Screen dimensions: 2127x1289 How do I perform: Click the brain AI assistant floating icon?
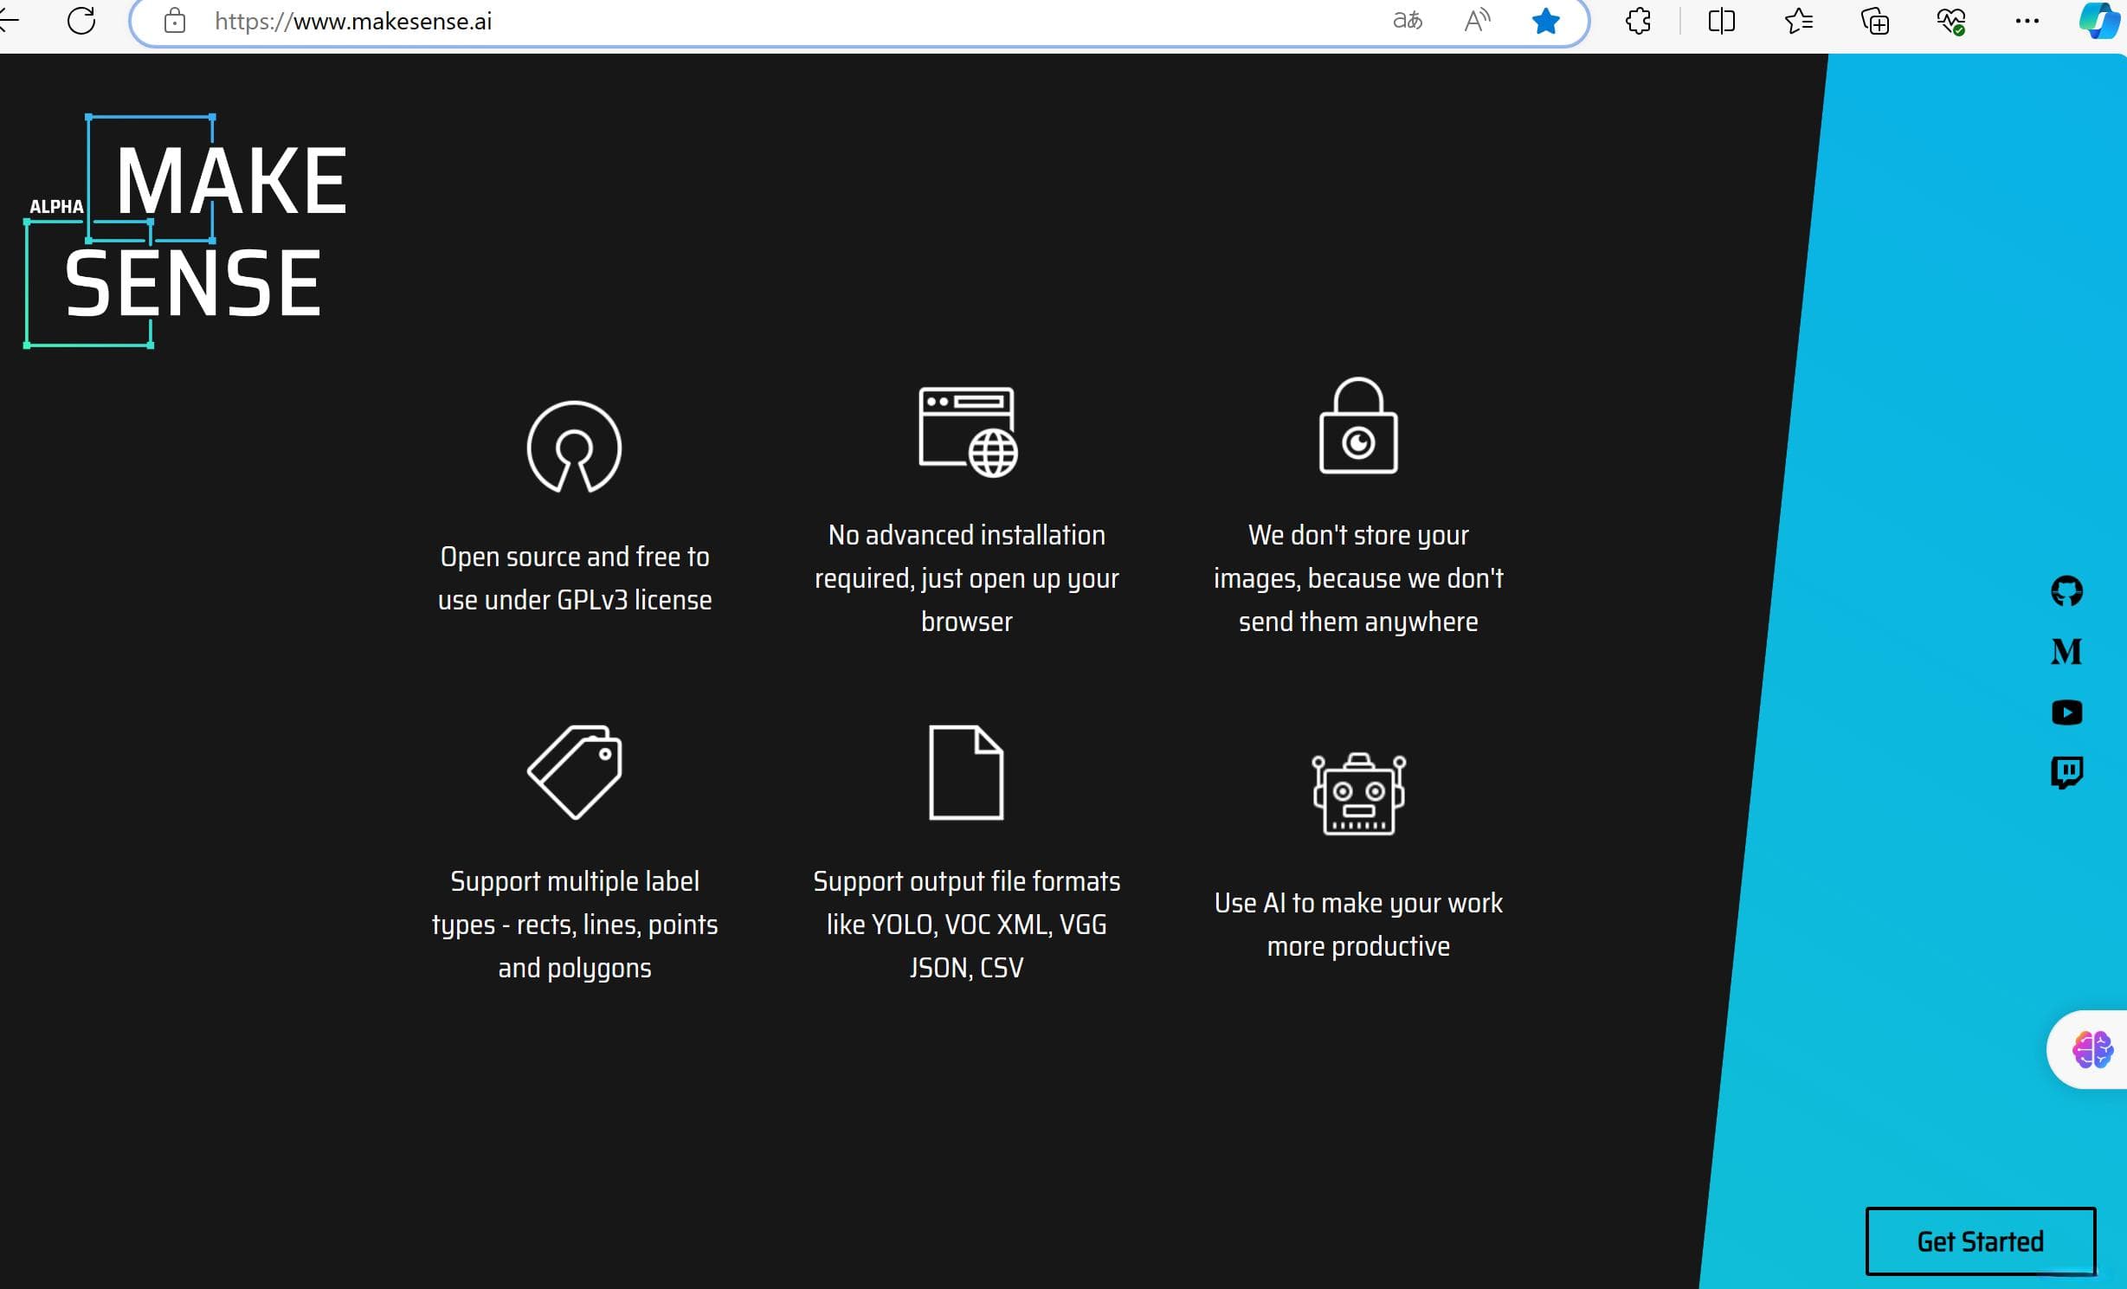(2092, 1049)
